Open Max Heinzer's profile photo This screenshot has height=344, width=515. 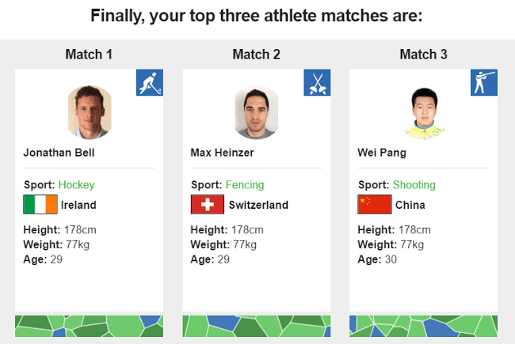click(x=257, y=112)
